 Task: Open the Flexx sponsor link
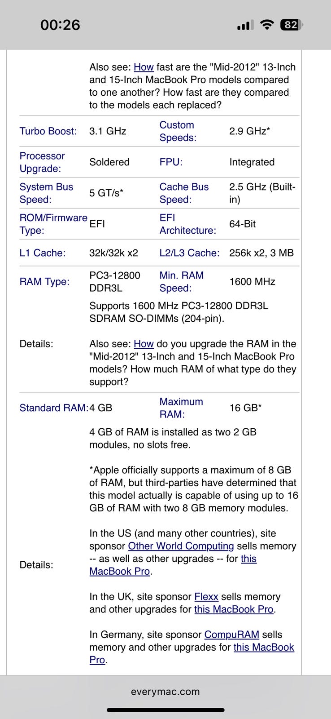click(x=206, y=597)
